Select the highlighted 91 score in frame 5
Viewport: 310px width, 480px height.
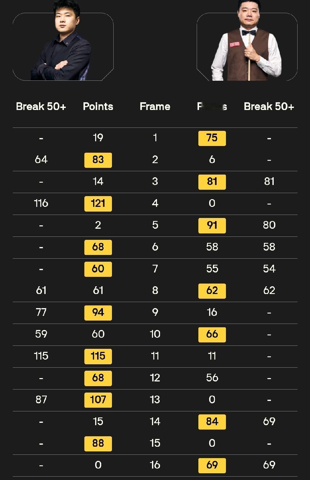click(212, 225)
